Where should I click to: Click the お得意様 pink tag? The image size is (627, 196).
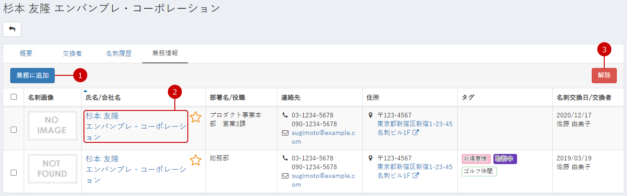pyautogui.click(x=476, y=159)
